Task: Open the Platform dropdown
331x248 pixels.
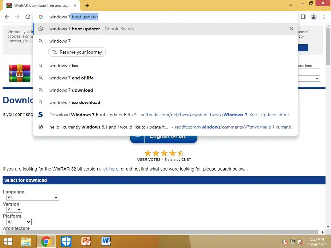Action: 19,222
